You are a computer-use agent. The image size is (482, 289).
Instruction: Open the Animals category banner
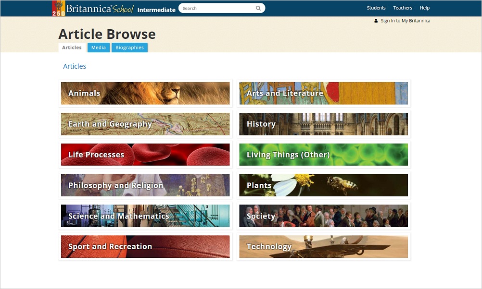145,93
